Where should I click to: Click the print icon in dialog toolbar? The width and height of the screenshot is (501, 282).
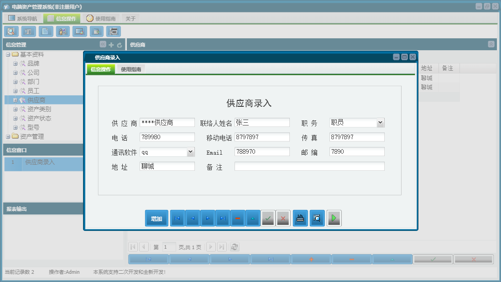click(x=300, y=219)
